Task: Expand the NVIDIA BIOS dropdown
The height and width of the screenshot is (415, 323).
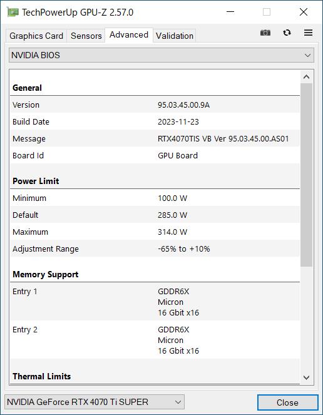Action: (161, 55)
